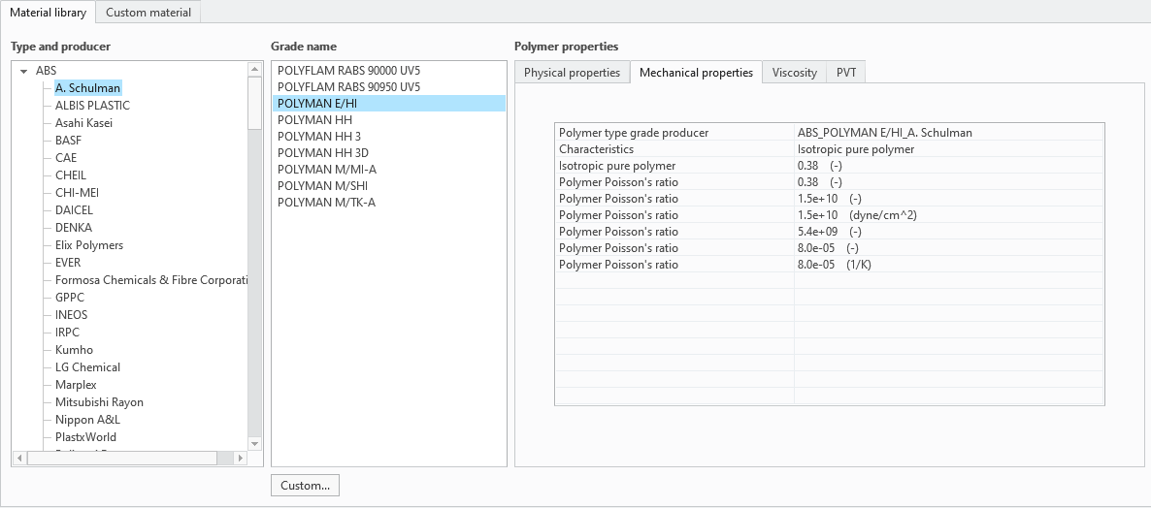Click the Polymer type grade producer row
Viewport: 1151px width, 508px height.
pyautogui.click(x=830, y=133)
